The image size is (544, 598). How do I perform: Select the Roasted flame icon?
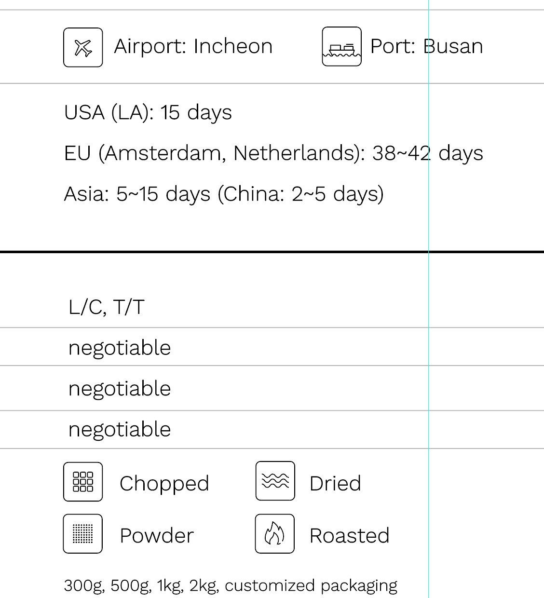coord(275,533)
